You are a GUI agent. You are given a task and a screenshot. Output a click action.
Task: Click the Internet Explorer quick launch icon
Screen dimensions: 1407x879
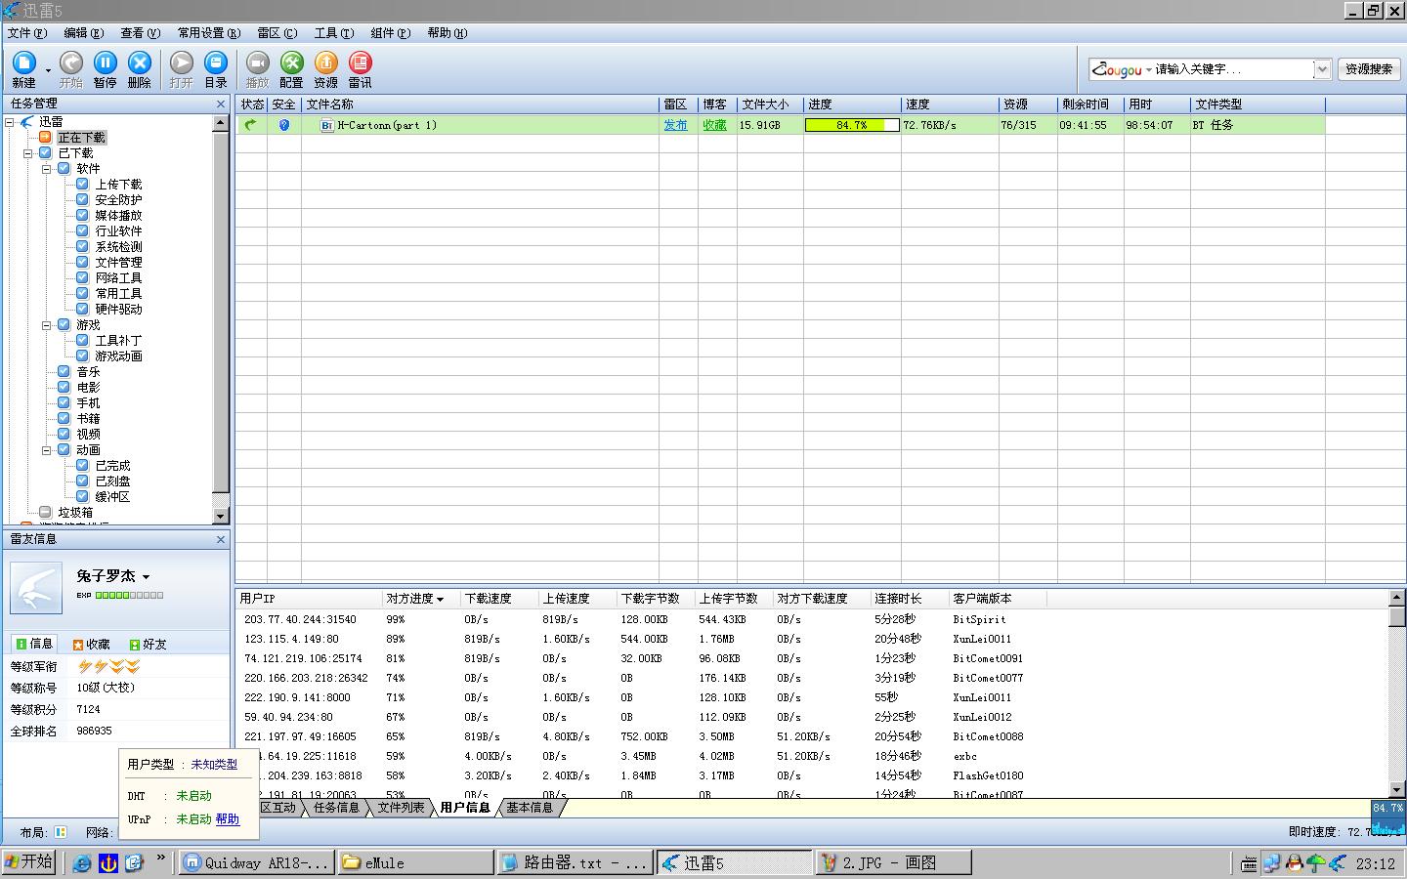tap(82, 863)
